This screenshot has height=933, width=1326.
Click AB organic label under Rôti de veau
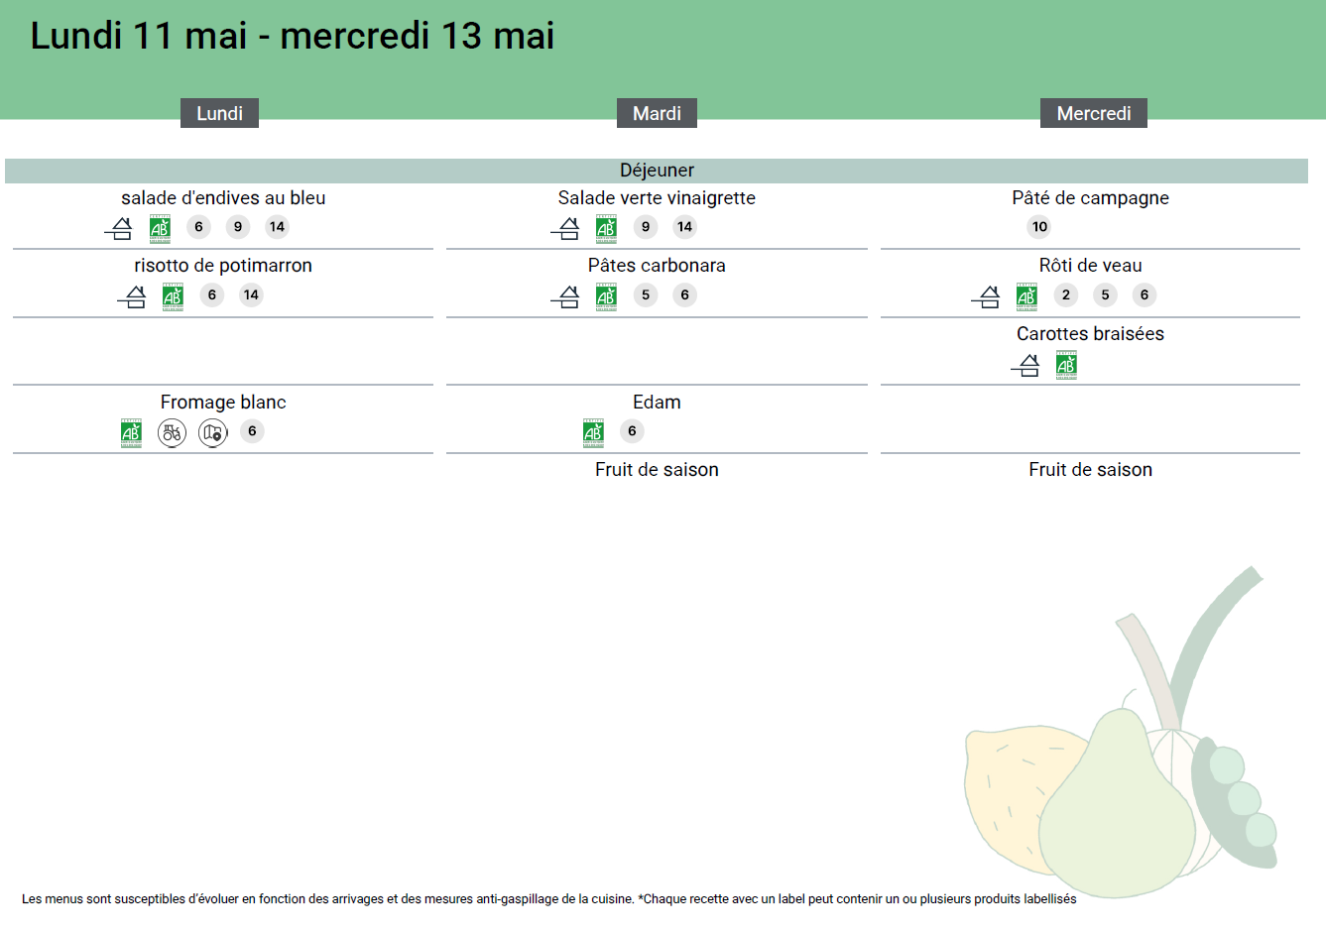[x=1026, y=296]
